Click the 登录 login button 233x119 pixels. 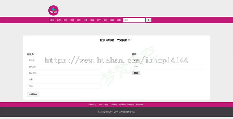[x=136, y=73]
